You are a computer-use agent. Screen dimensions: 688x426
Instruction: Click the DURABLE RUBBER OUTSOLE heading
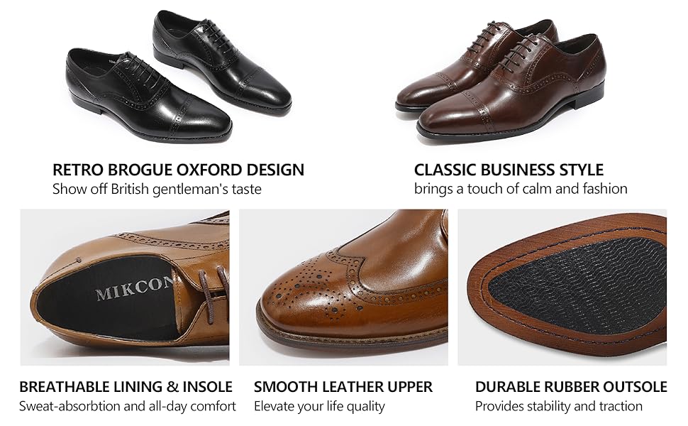[571, 386]
